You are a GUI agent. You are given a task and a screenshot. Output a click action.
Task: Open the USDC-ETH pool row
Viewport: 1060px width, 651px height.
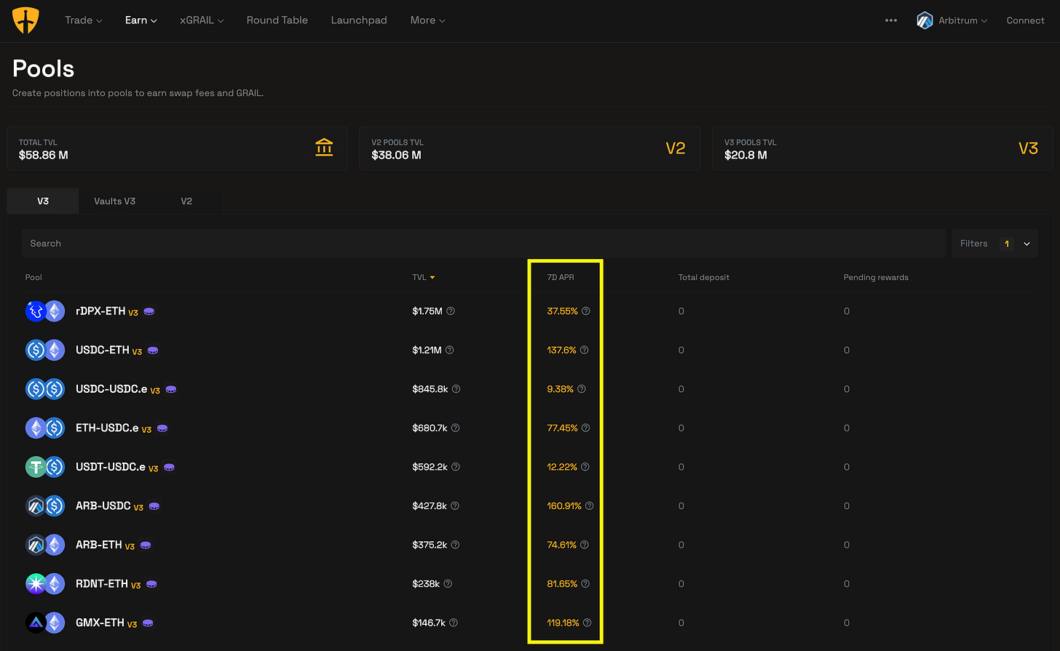[x=529, y=350]
